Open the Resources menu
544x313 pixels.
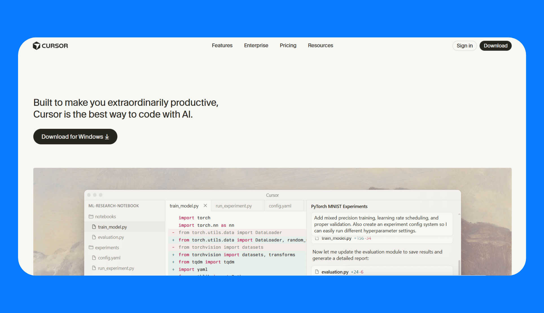click(x=320, y=45)
